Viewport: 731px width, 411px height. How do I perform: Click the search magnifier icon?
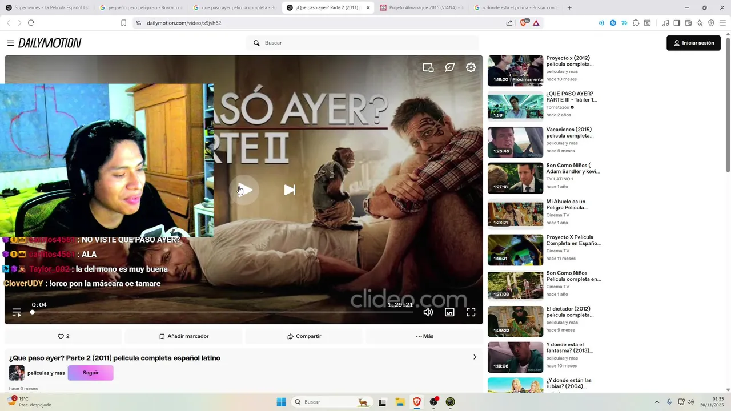tap(256, 43)
